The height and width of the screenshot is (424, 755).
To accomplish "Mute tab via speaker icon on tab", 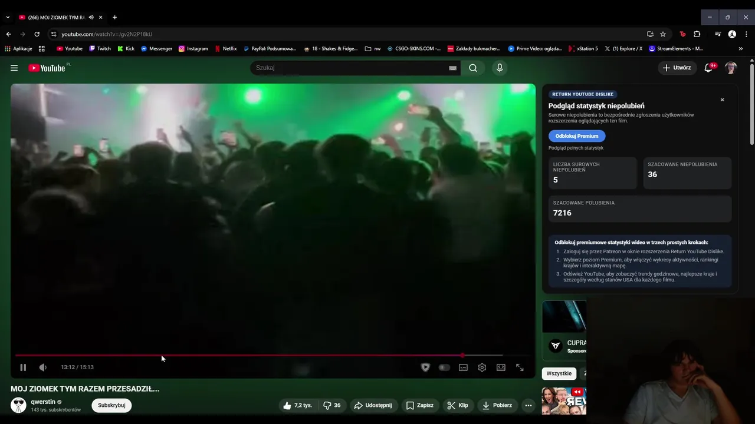I will tap(91, 18).
